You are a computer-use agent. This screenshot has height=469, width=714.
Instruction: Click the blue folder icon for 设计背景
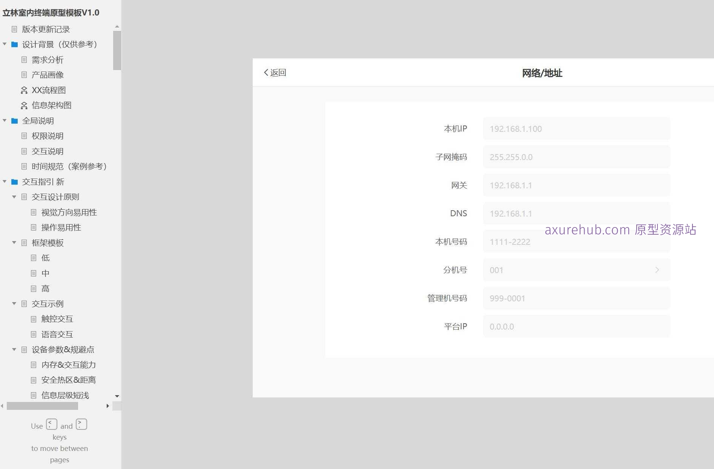coord(15,44)
